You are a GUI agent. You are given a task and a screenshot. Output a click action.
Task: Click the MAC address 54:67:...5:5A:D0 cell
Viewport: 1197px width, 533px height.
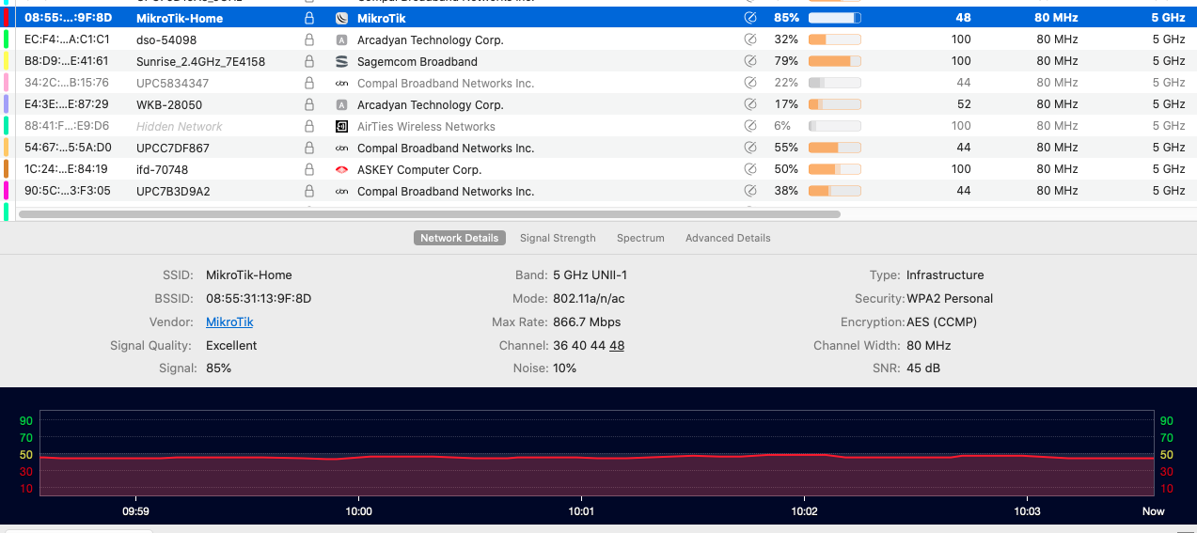tap(68, 148)
